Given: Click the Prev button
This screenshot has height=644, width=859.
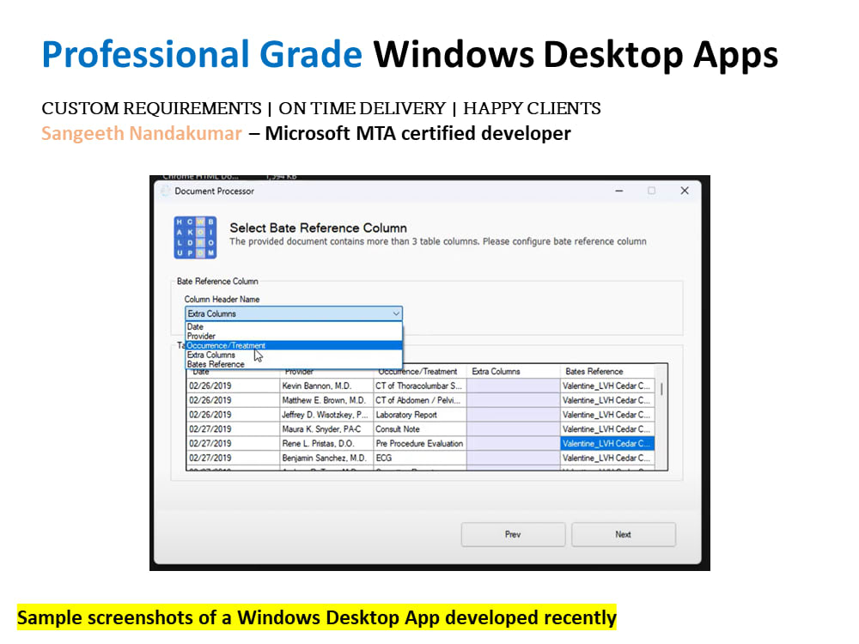Looking at the screenshot, I should (x=513, y=534).
